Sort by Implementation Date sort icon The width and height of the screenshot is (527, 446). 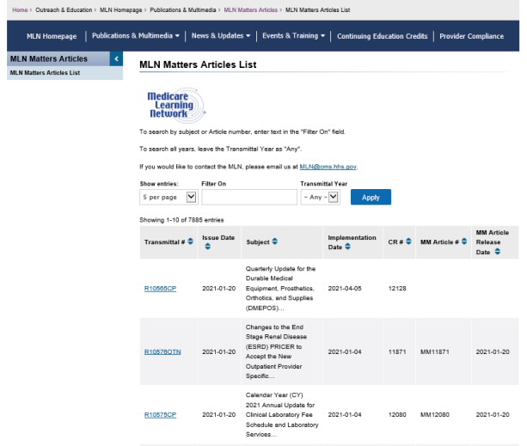[348, 247]
